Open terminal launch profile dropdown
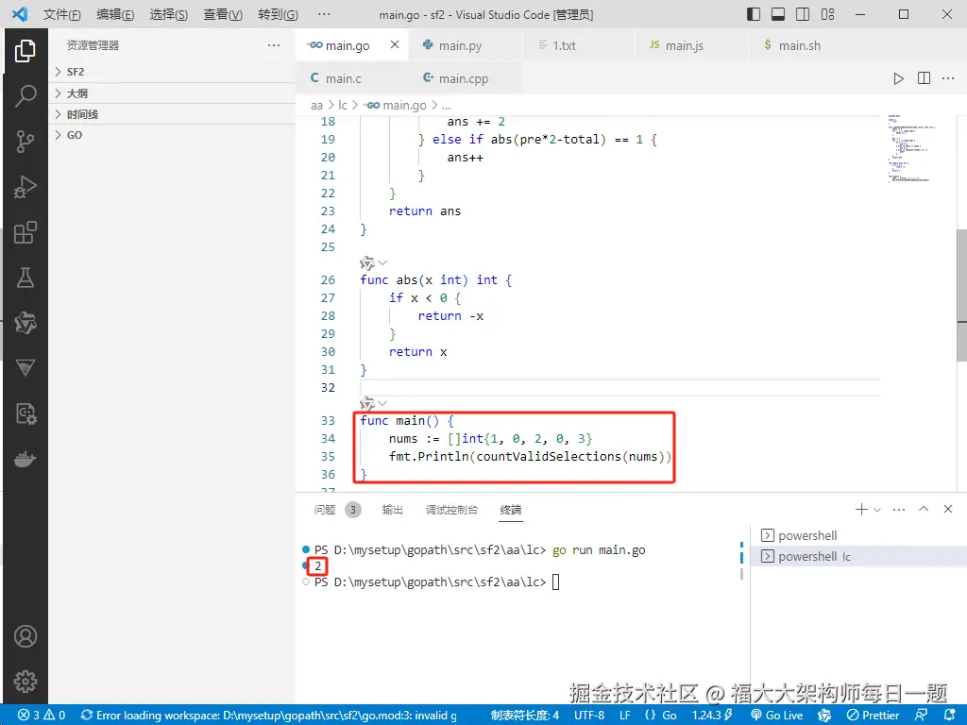The image size is (967, 725). click(877, 510)
